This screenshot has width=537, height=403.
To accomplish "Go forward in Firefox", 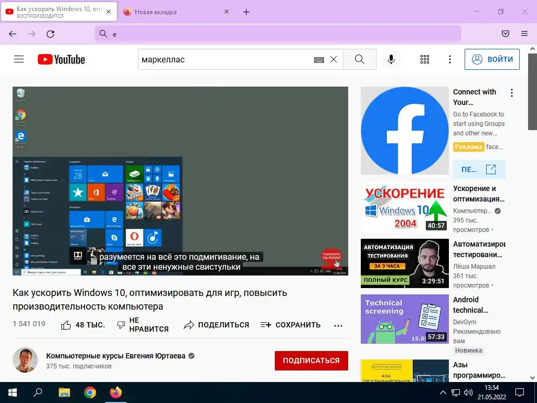I will 31,34.
